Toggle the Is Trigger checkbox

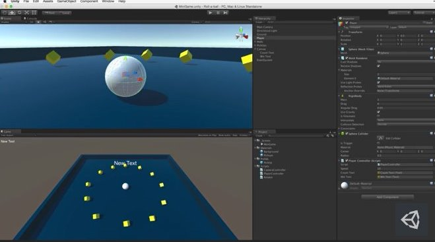(378, 143)
